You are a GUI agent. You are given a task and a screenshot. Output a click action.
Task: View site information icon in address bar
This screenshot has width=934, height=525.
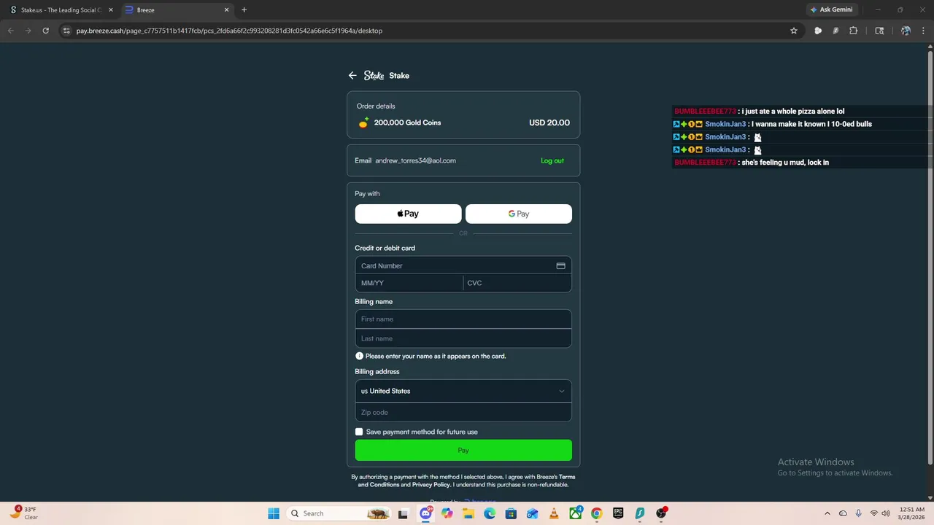coord(66,31)
